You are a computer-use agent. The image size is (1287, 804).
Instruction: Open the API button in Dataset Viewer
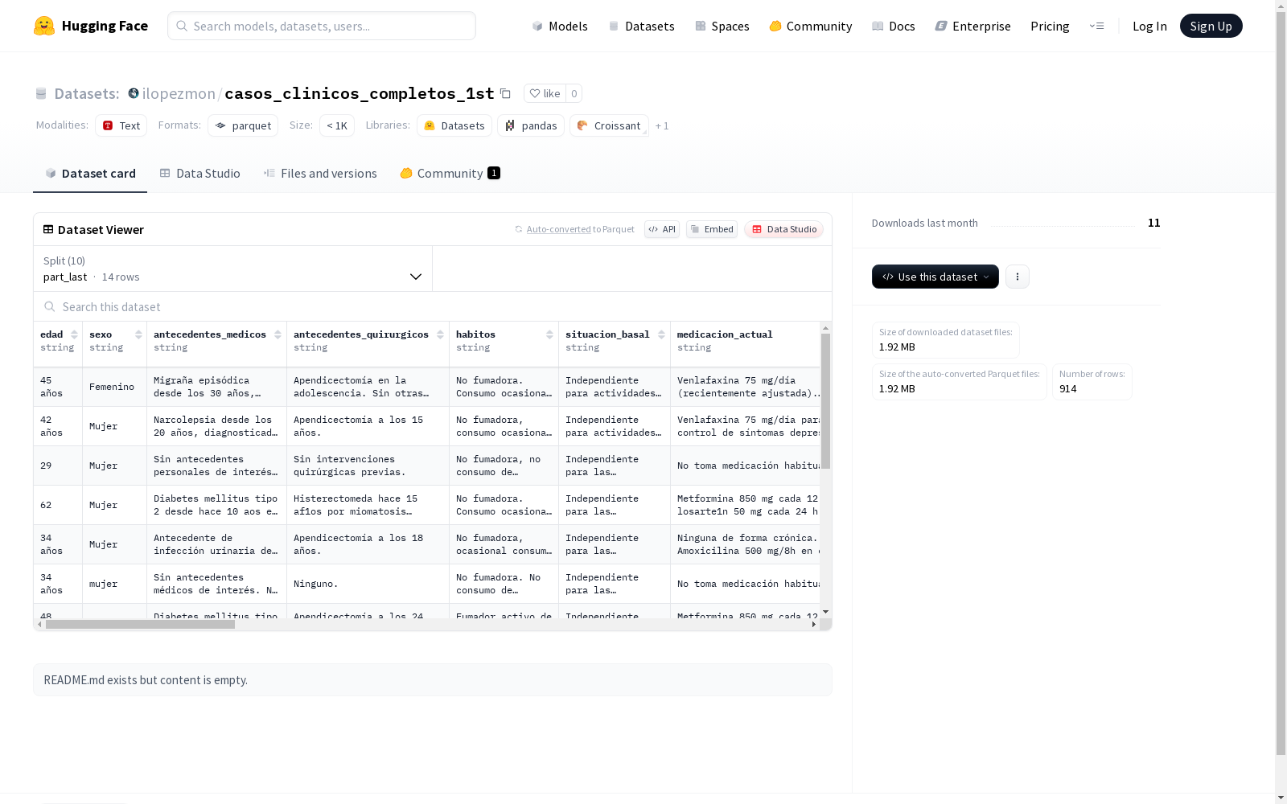[662, 229]
